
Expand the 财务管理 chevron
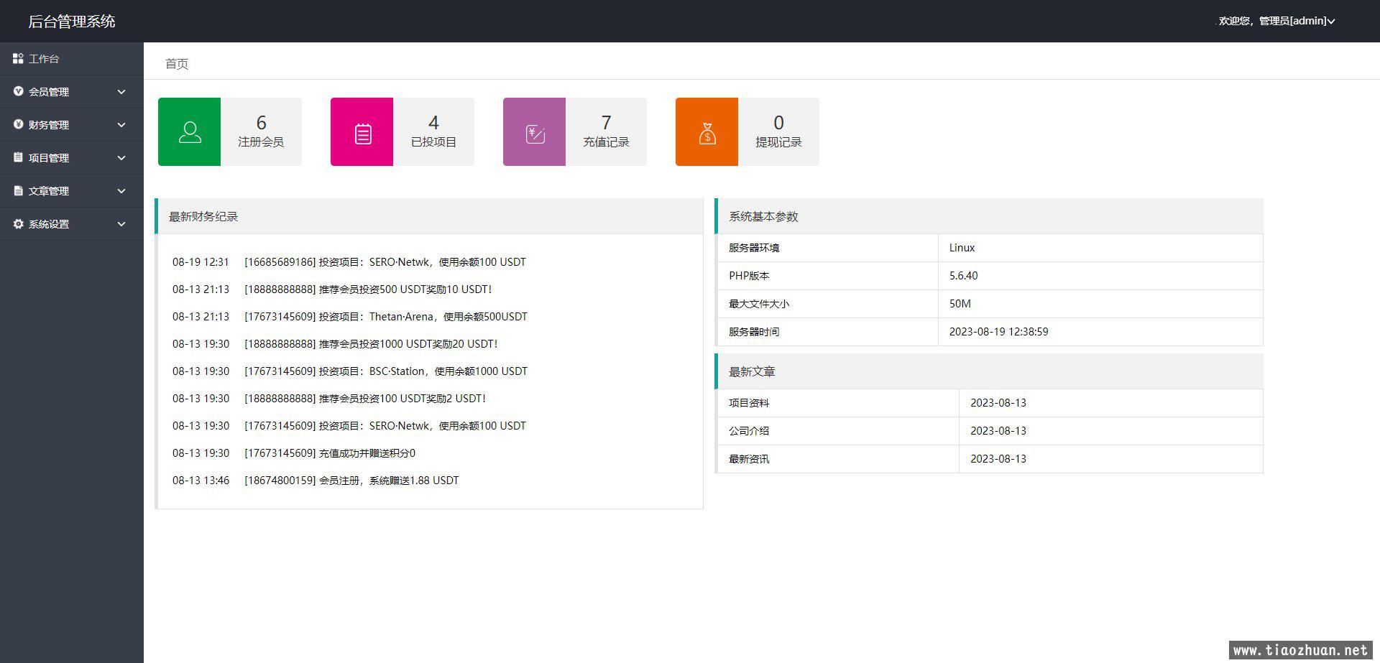point(121,125)
